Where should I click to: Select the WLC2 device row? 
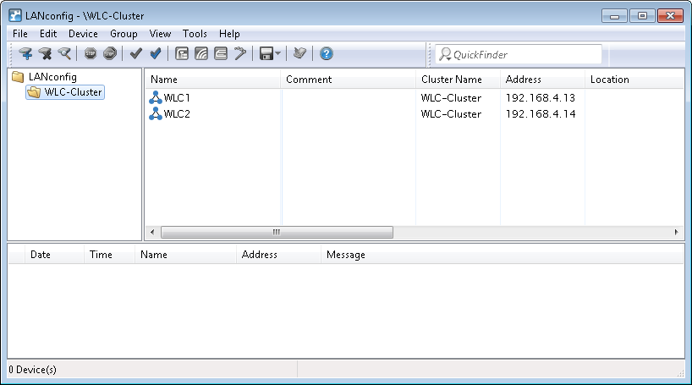click(177, 114)
